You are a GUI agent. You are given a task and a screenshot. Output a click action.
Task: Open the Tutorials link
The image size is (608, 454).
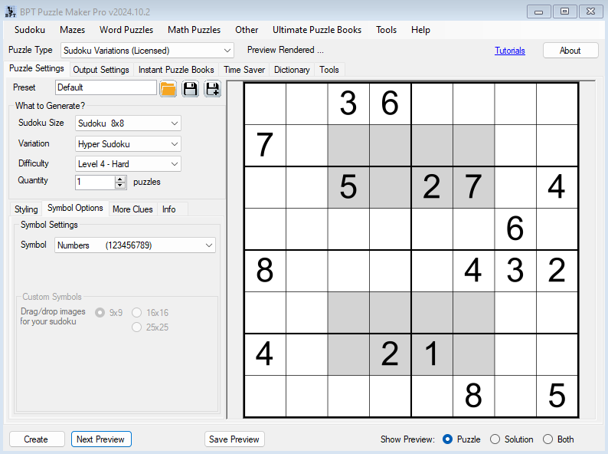click(509, 51)
